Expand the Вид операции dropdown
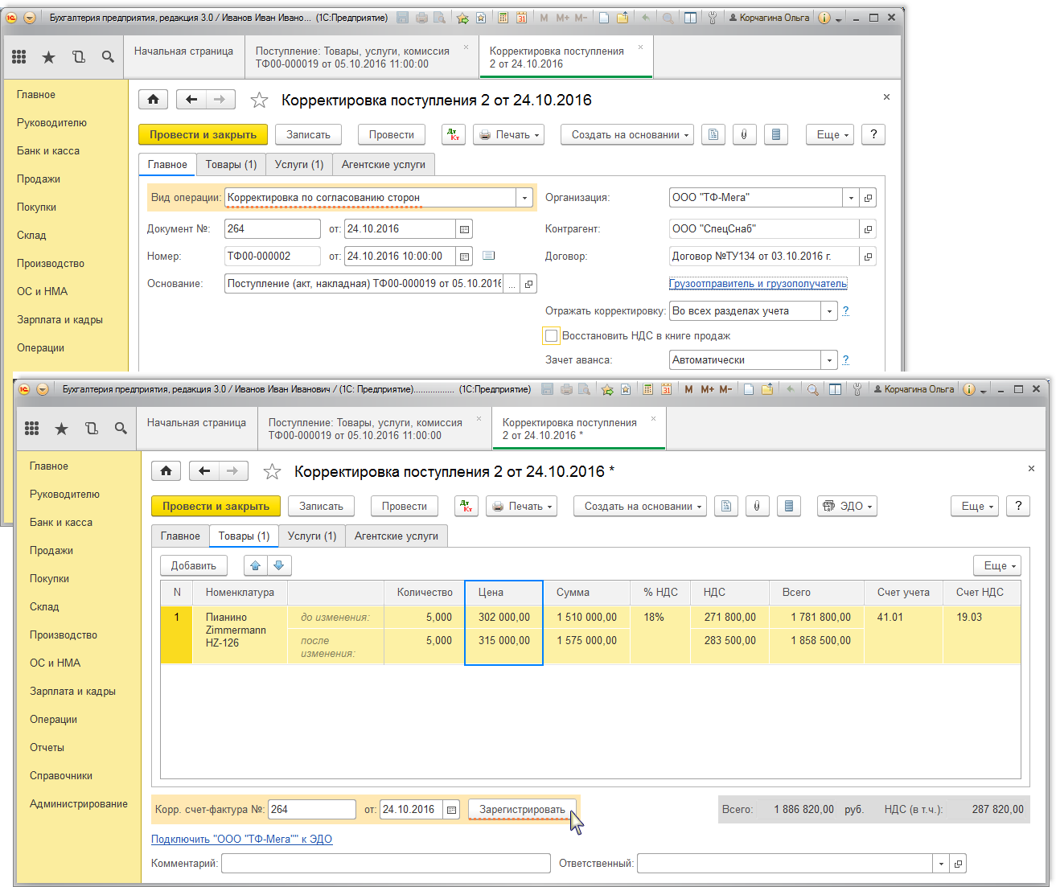This screenshot has height=887, width=1056. 525,198
